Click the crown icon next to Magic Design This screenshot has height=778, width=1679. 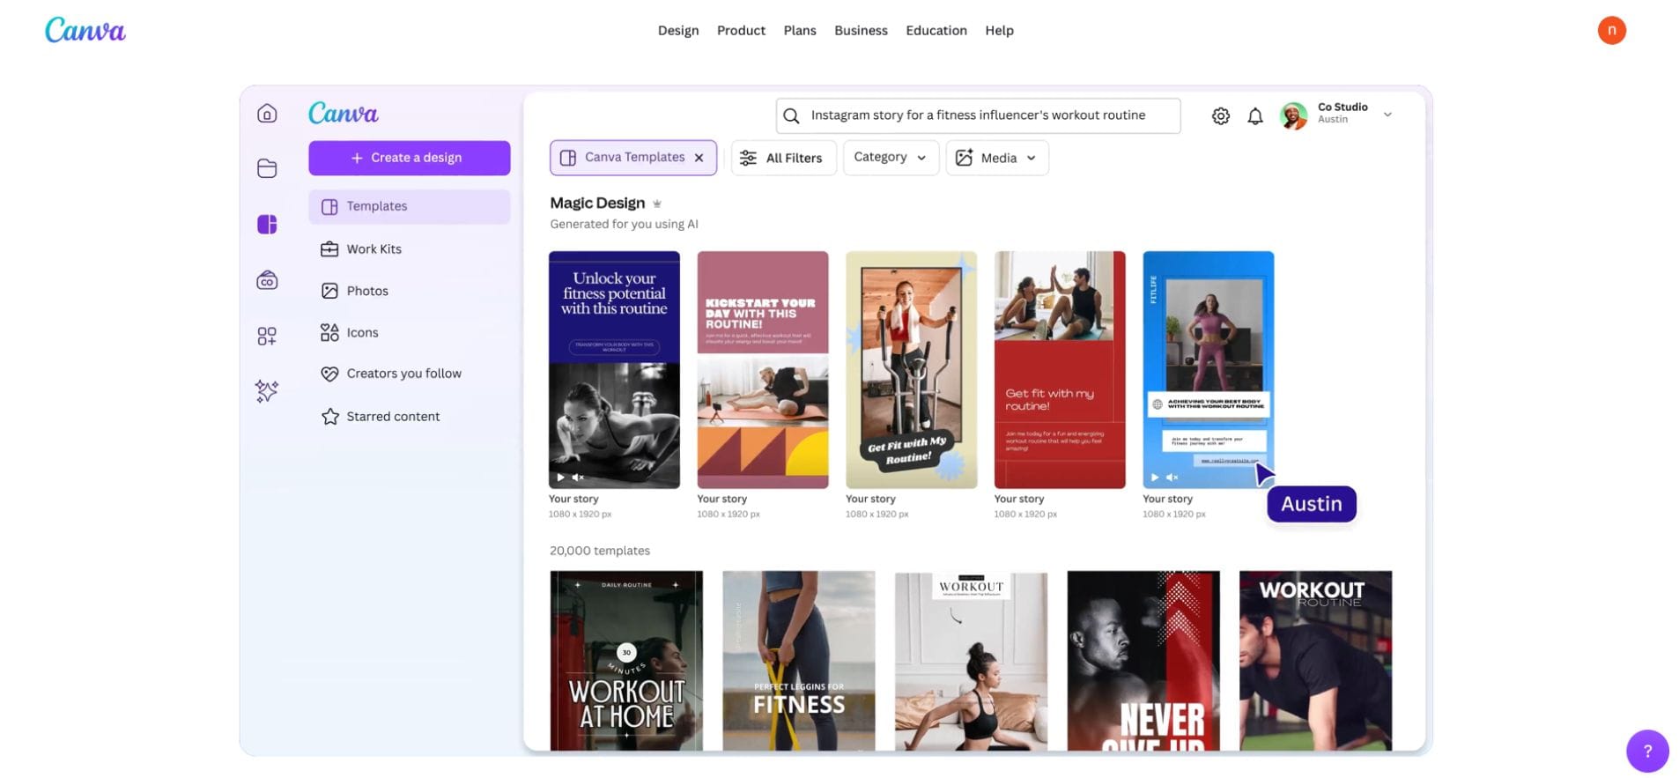click(656, 204)
